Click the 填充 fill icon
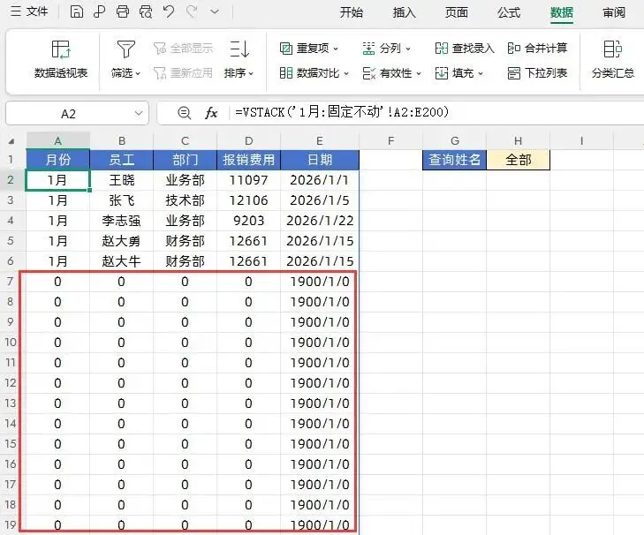The image size is (644, 535). pyautogui.click(x=442, y=73)
